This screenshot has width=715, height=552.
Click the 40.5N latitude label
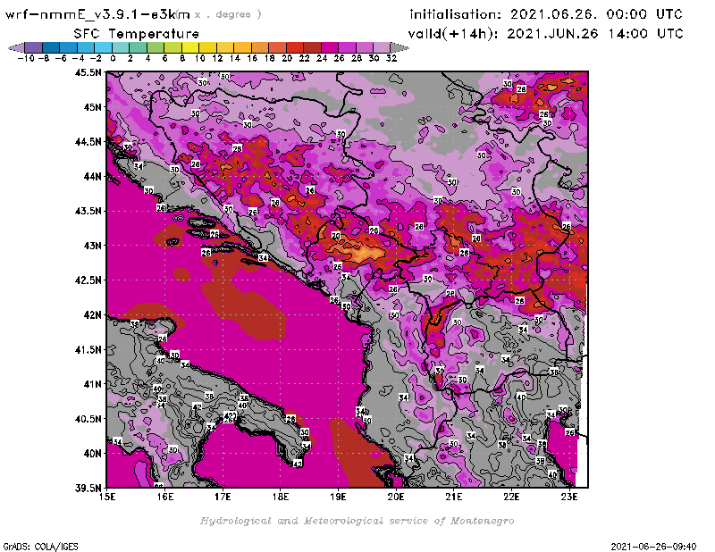[x=88, y=419]
